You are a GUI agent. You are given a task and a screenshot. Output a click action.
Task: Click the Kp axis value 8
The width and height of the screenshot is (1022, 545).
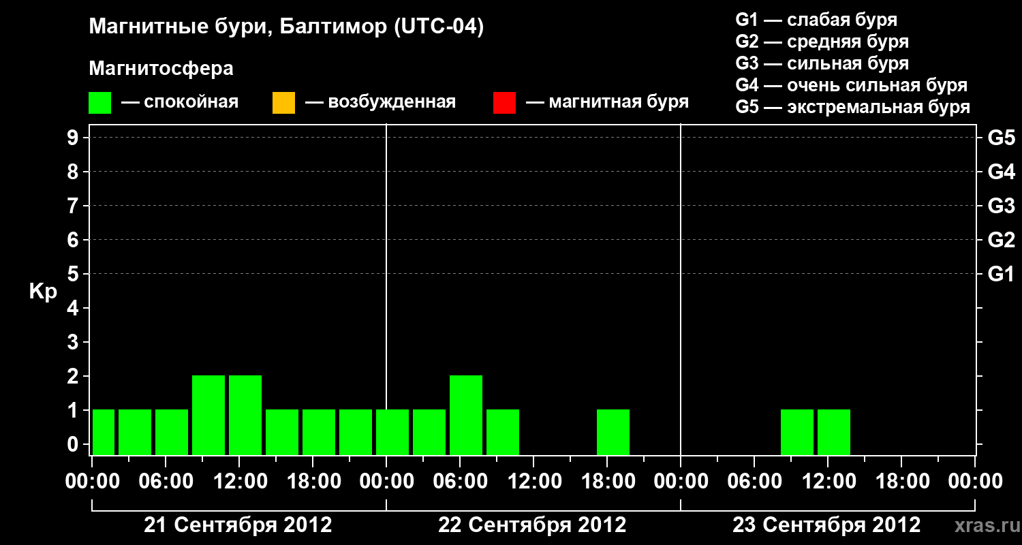(74, 172)
